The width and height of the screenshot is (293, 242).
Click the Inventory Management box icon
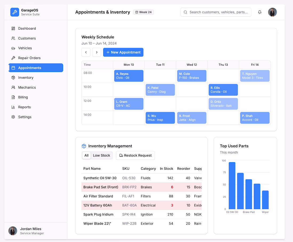click(84, 146)
